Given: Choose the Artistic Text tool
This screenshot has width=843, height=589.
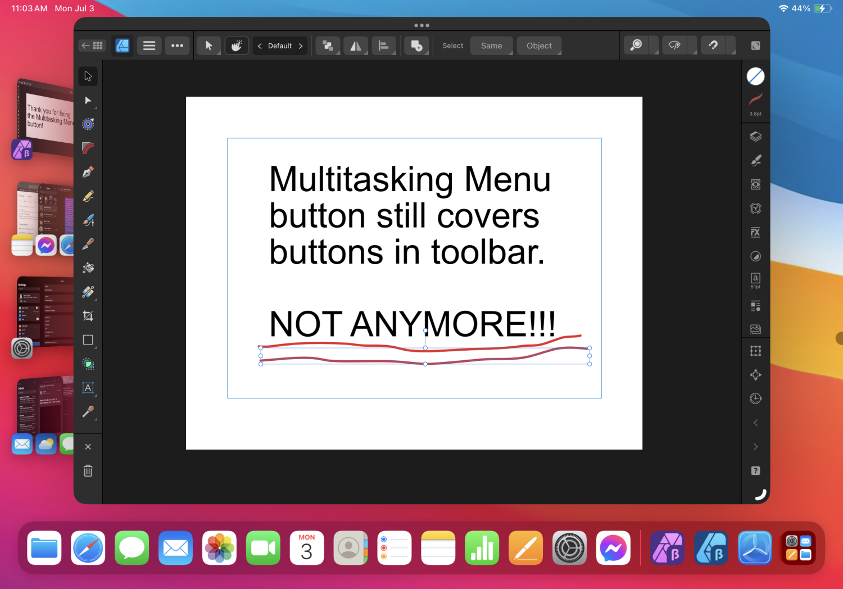Looking at the screenshot, I should coord(88,387).
